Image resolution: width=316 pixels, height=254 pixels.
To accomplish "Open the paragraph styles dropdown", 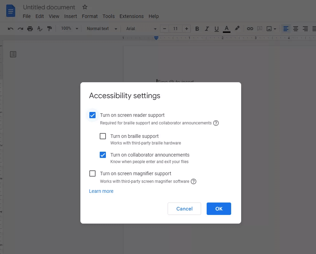I will (x=101, y=29).
